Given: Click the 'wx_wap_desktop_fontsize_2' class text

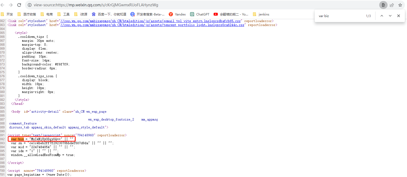Looking at the screenshot, I should (x=111, y=119).
